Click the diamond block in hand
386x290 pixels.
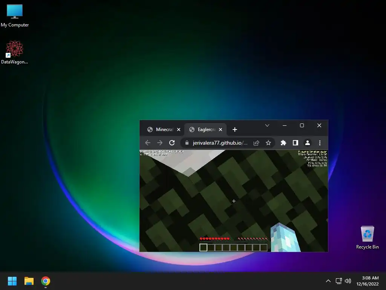point(285,237)
